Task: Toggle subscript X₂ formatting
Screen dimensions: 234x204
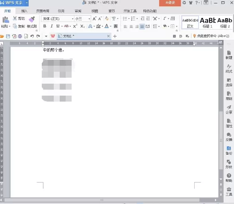Action: click(82, 26)
